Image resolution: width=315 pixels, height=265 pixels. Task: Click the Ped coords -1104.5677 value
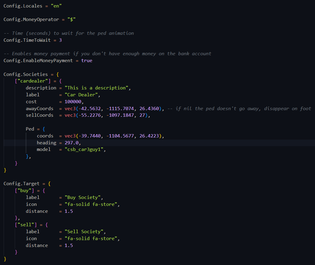point(120,136)
